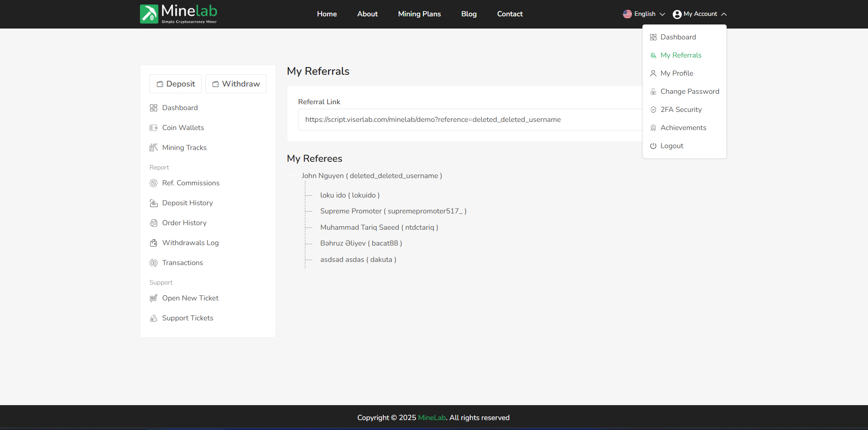Click the 2FA Security shield icon

[653, 110]
